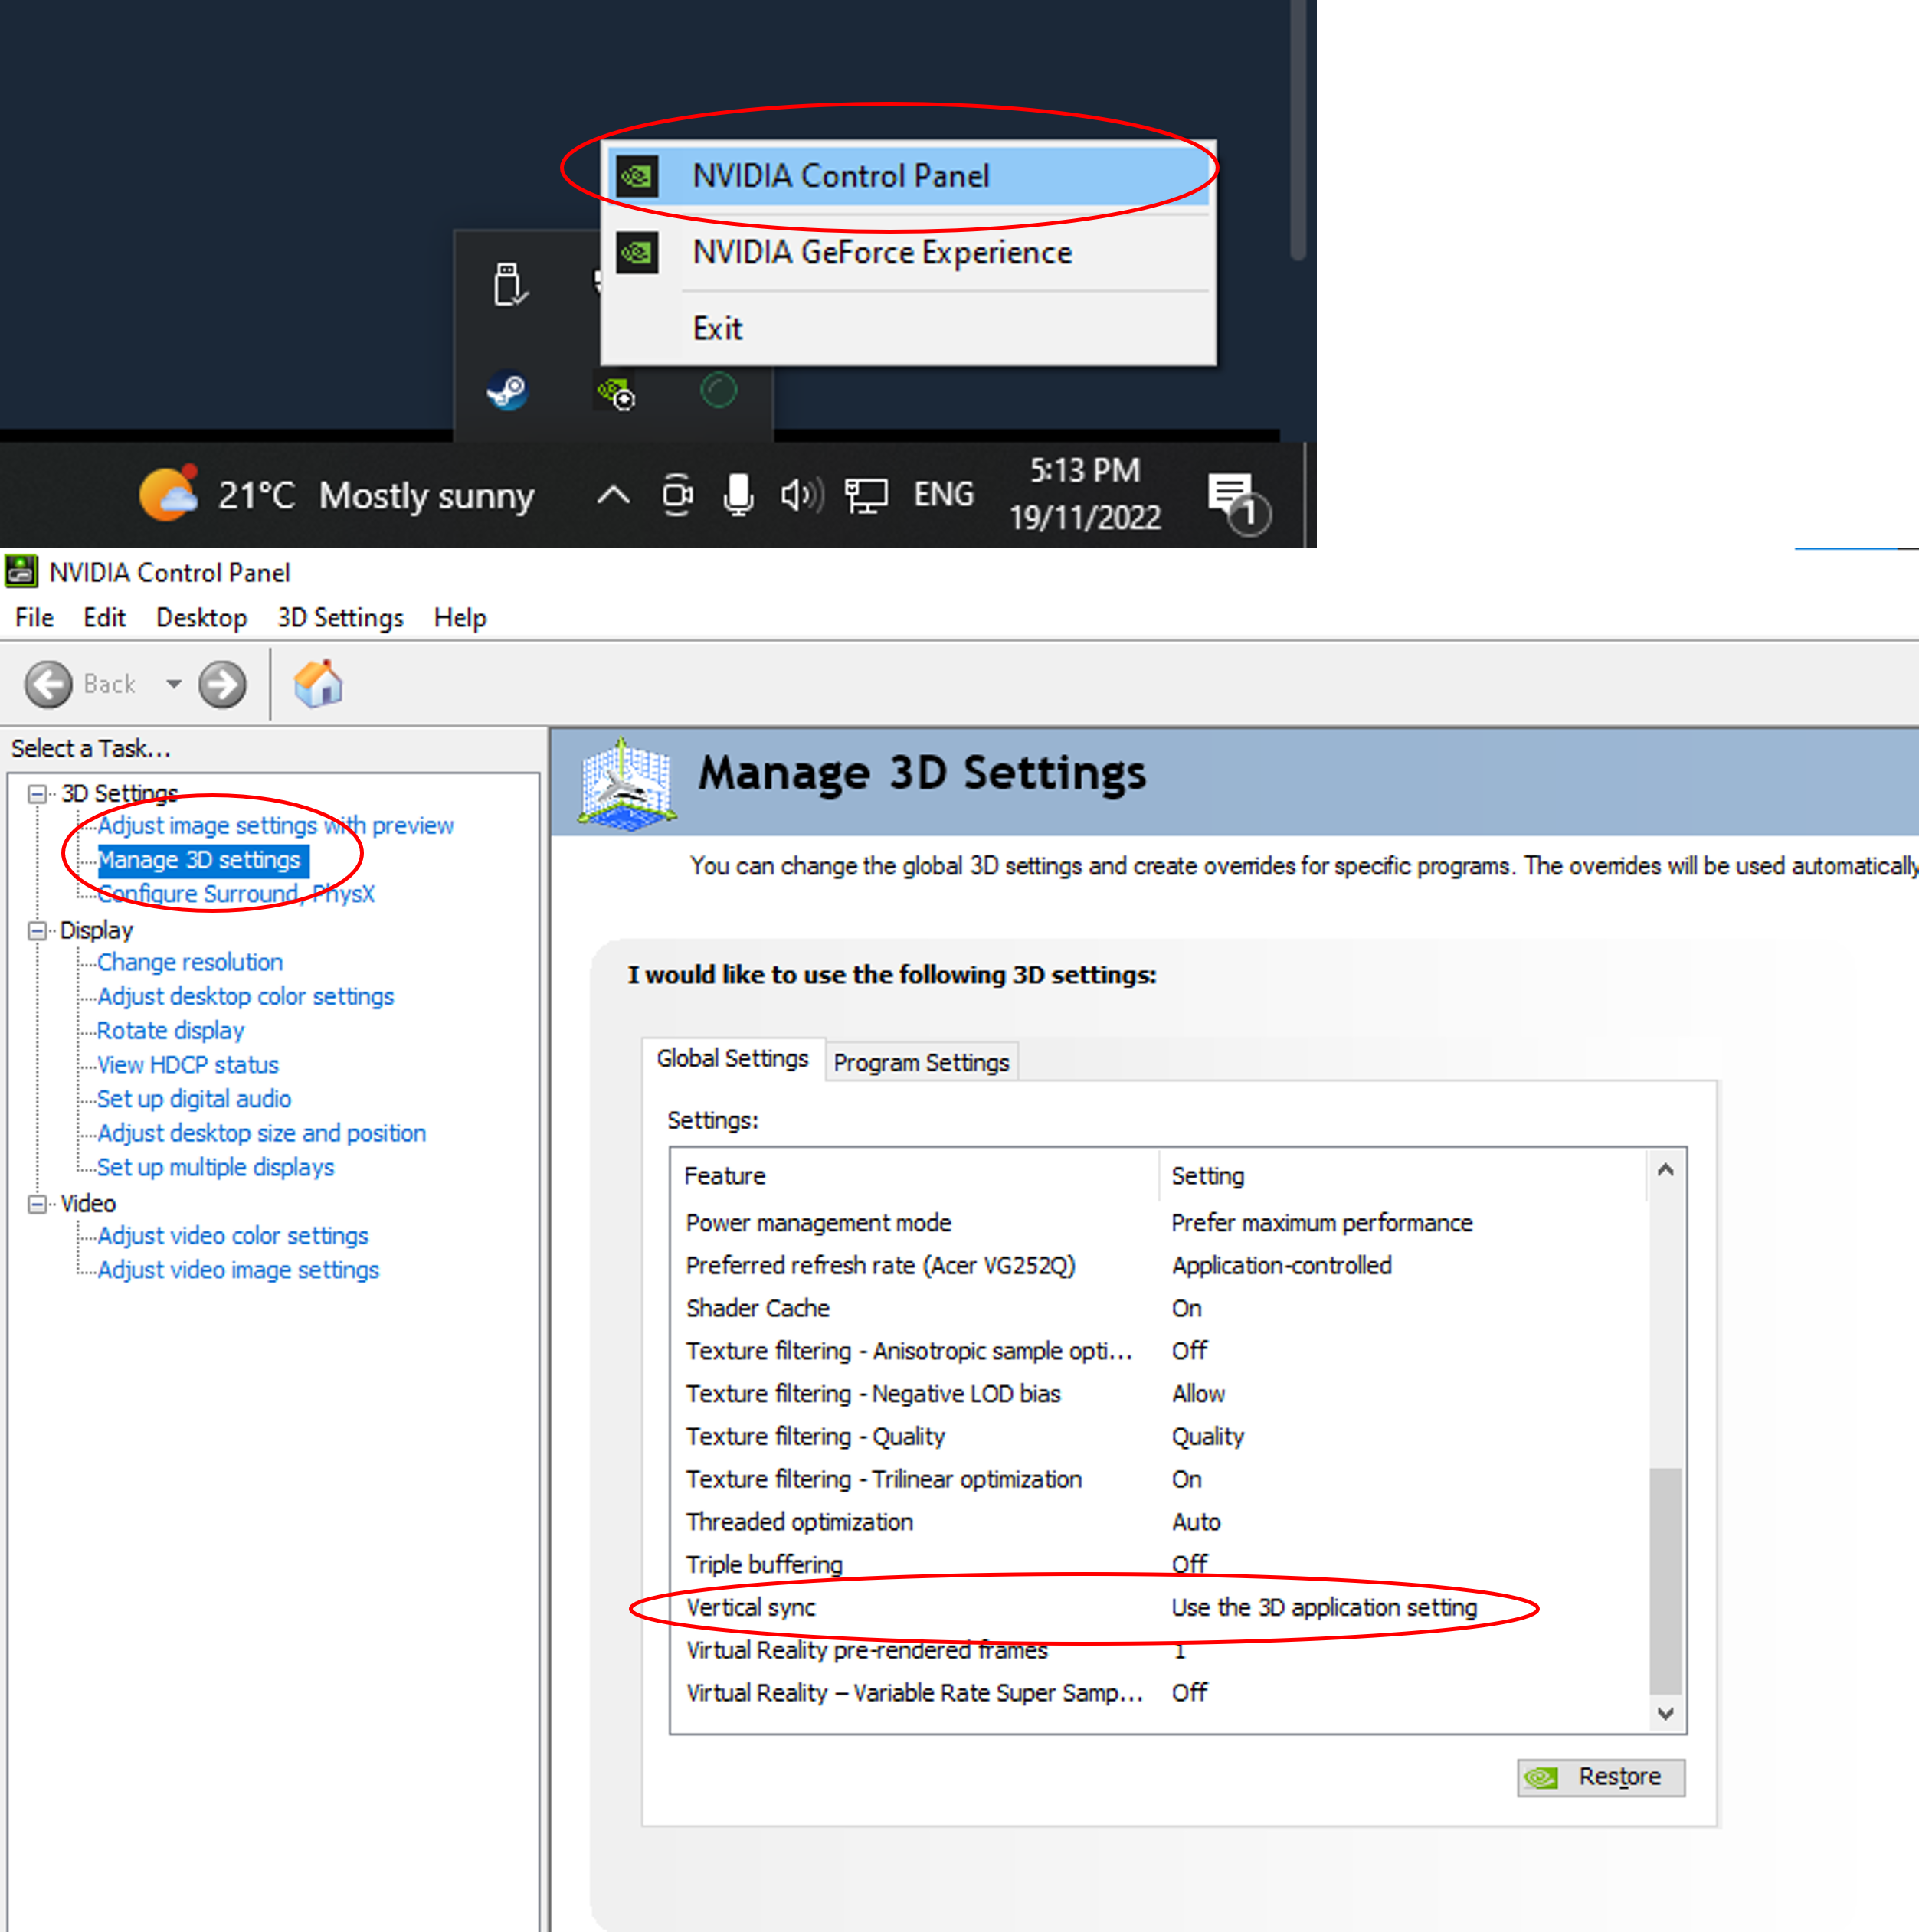Collapse the 3D Settings tree node
1919x1932 pixels.
pos(37,795)
